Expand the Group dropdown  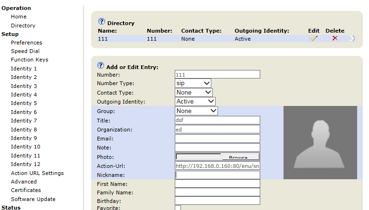point(196,111)
